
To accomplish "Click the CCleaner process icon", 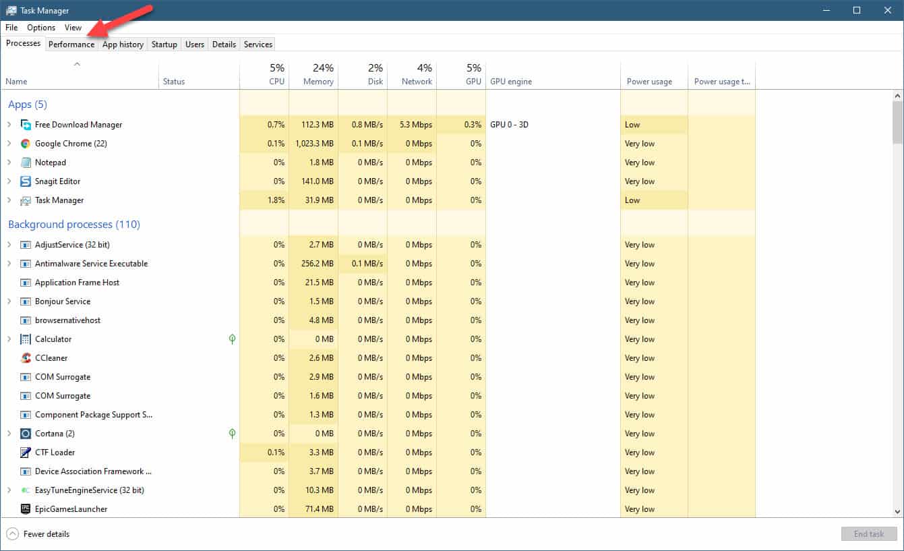I will click(x=26, y=358).
